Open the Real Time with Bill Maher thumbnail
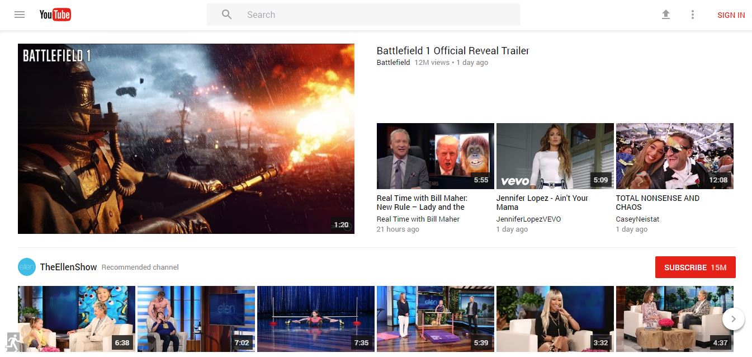Image resolution: width=752 pixels, height=357 pixels. [x=435, y=156]
